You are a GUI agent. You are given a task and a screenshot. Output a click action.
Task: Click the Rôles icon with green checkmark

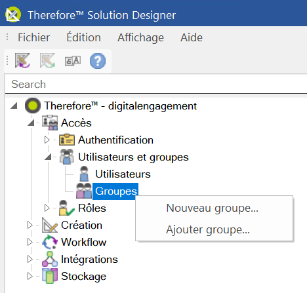point(67,208)
